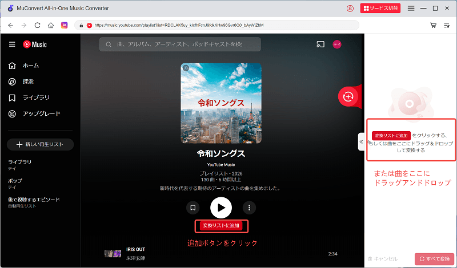The width and height of the screenshot is (457, 268).
Task: Click the round red add-to-convert floating button
Action: 348,96
